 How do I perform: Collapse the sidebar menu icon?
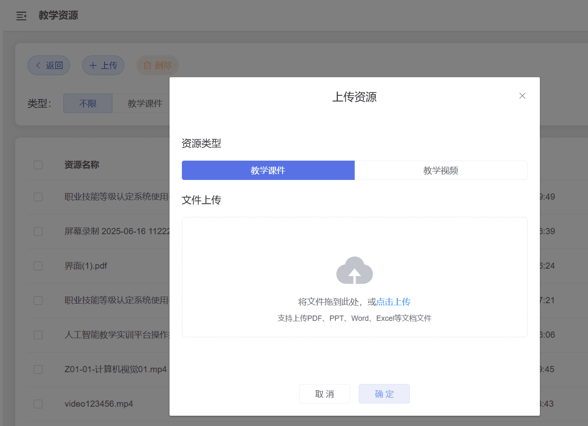[x=21, y=16]
